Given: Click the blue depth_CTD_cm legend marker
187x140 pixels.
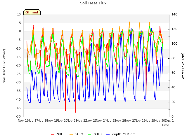Looking at the screenshot, I should coord(108,135).
